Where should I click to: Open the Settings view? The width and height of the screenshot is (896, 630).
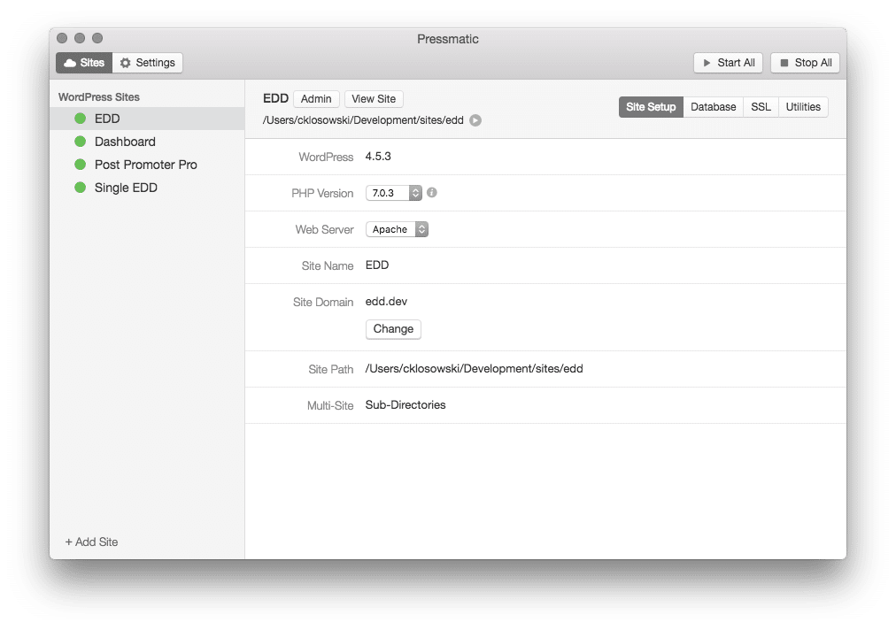[x=148, y=63]
